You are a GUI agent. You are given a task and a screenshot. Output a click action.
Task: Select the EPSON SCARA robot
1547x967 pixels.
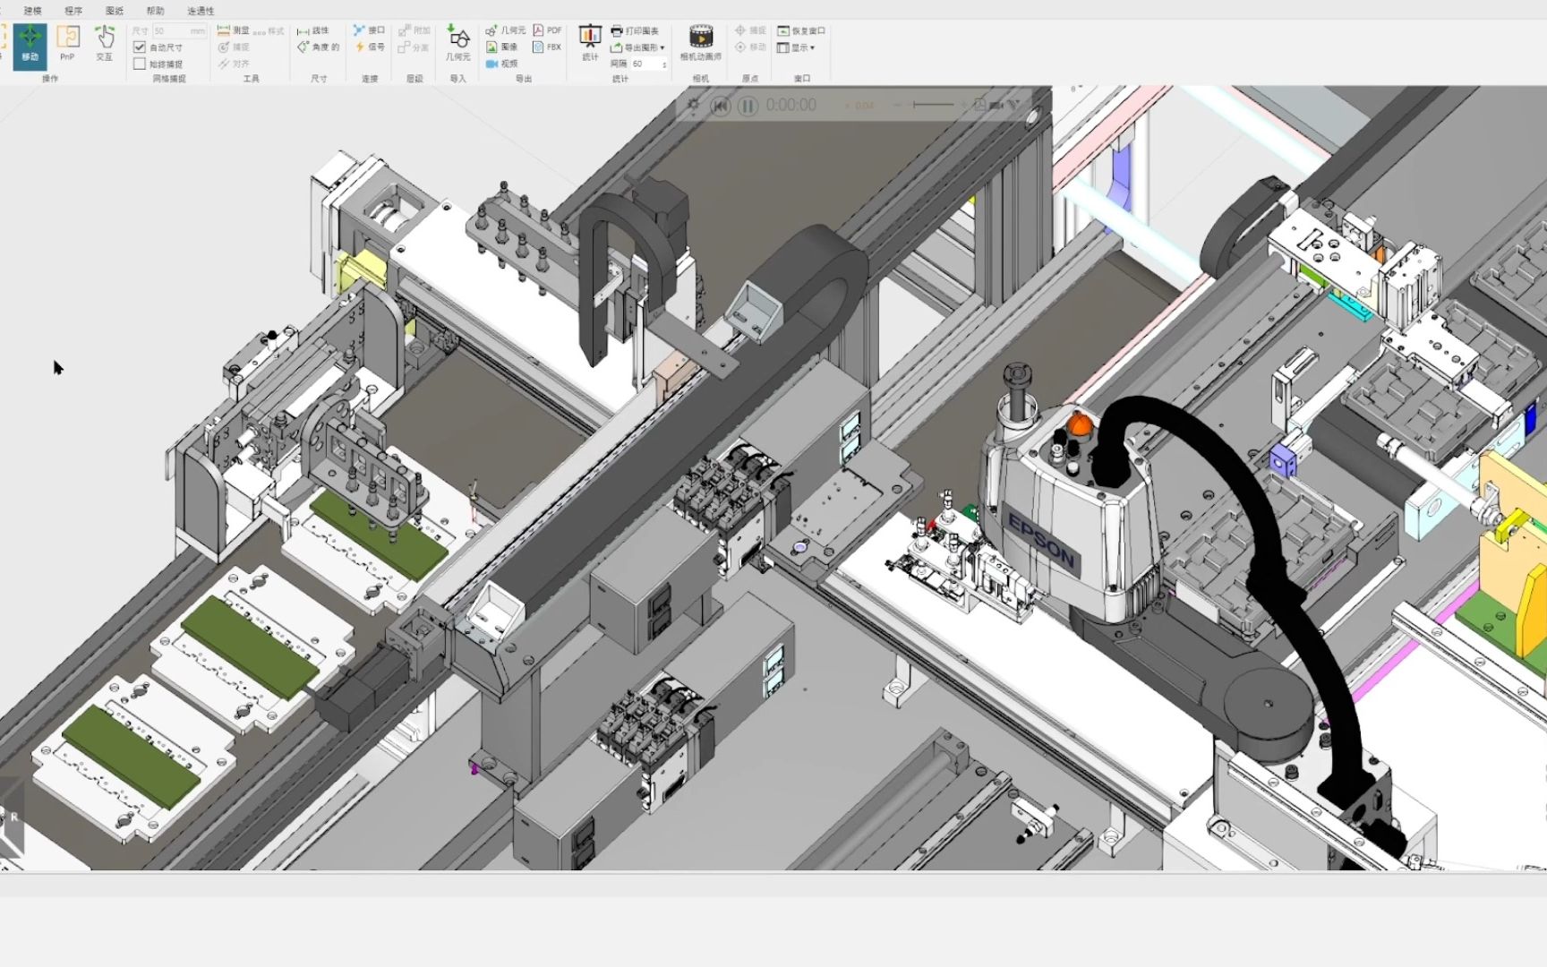coord(1064,519)
